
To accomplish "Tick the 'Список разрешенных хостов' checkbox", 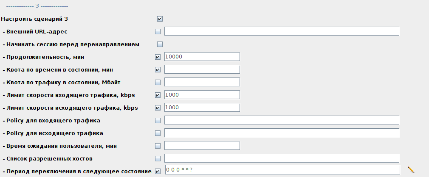I will (x=158, y=158).
